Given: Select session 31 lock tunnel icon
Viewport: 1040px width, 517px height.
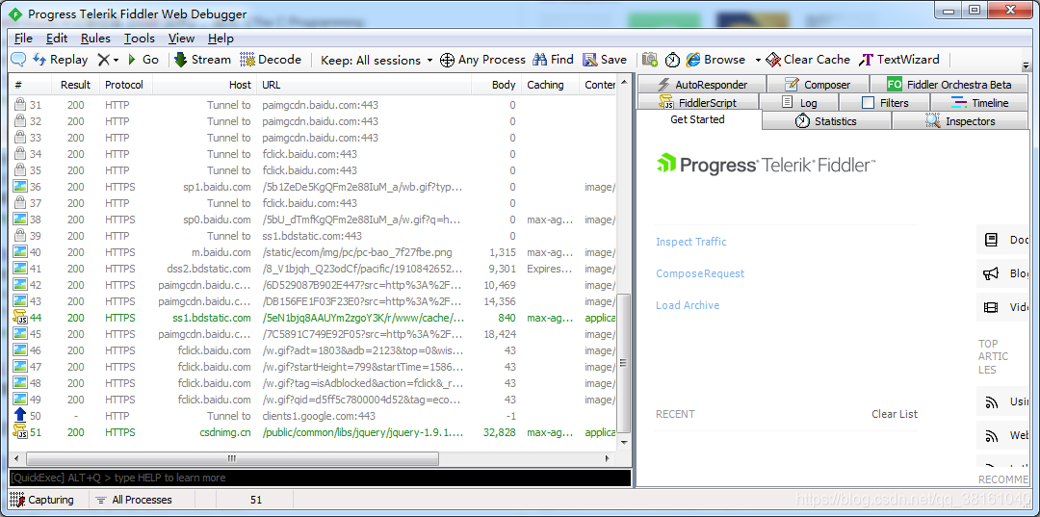Looking at the screenshot, I should click(x=20, y=105).
